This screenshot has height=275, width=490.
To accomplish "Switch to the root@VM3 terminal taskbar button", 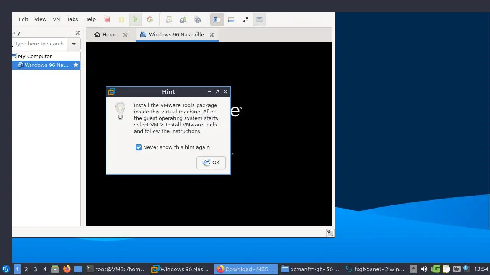I will tap(116, 269).
